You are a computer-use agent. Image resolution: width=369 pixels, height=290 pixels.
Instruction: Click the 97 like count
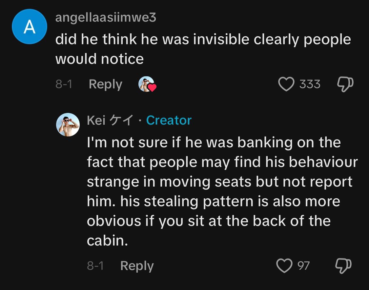pyautogui.click(x=303, y=266)
